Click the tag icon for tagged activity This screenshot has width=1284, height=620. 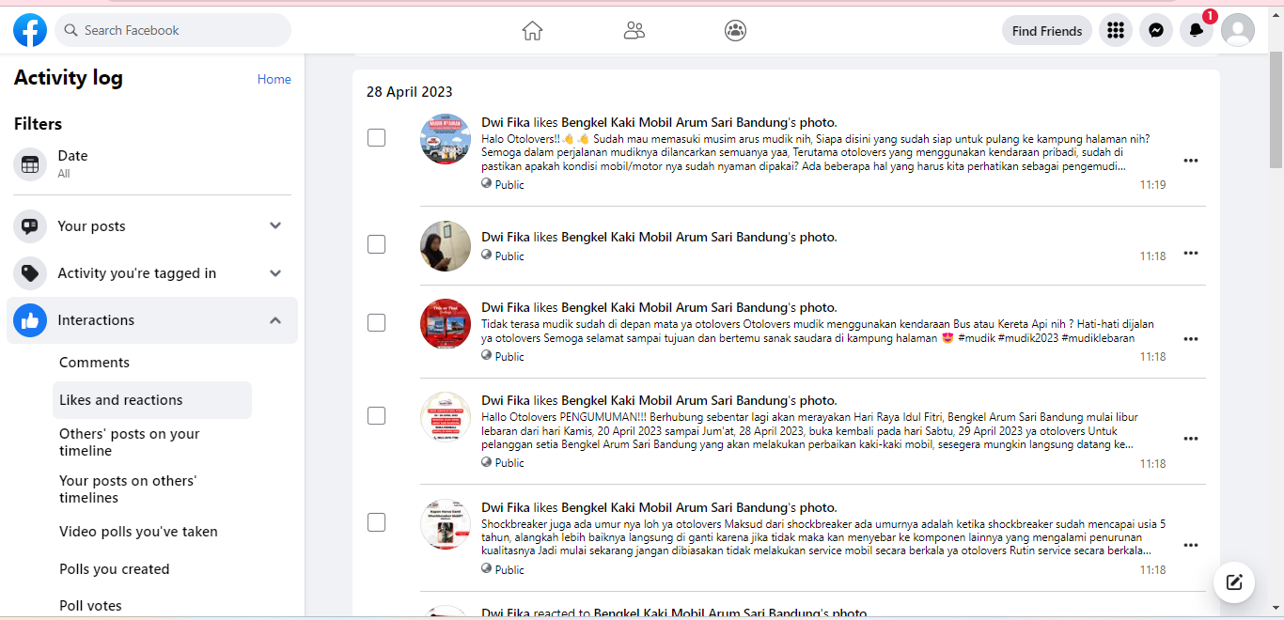[30, 273]
